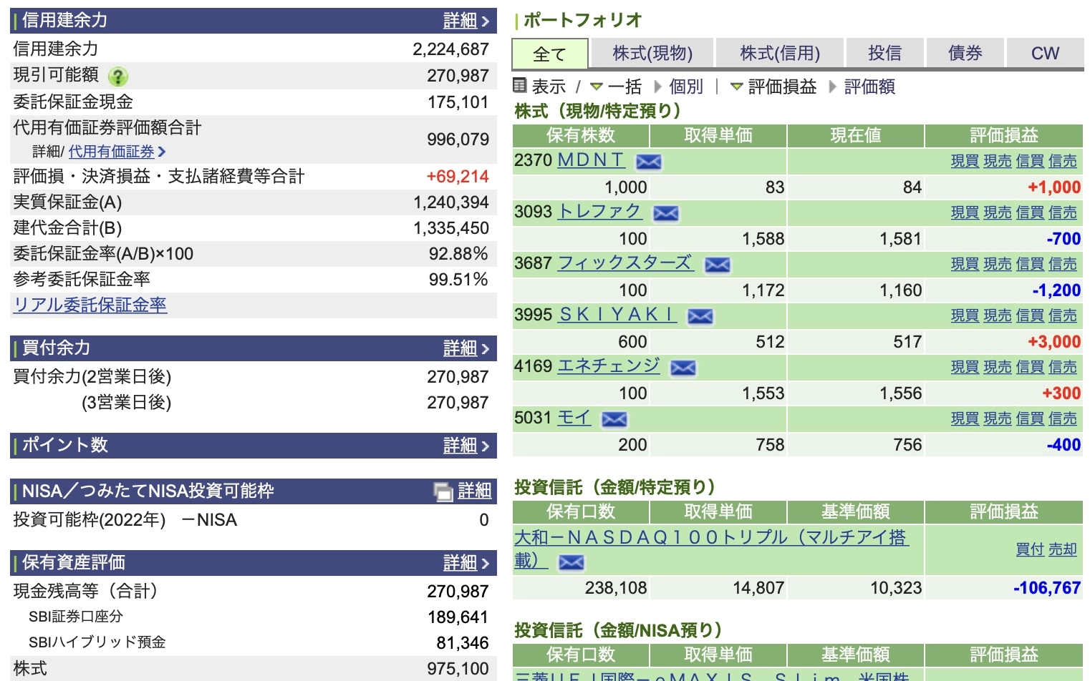Click the envelope icon beside モイ
1090x681 pixels.
(614, 419)
